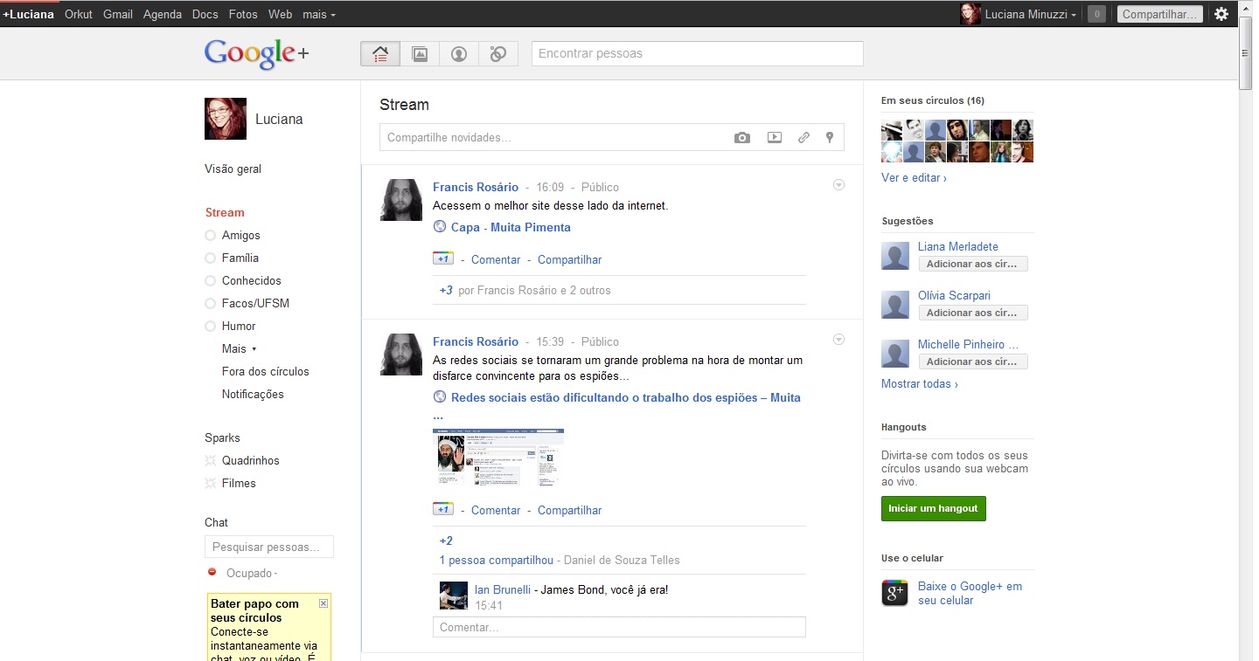
Task: Add Olívia Scarpari to circles
Action: [973, 313]
